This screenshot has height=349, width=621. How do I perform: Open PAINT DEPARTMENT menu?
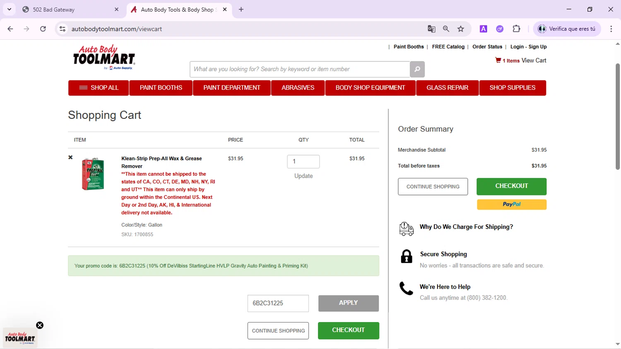tap(232, 88)
